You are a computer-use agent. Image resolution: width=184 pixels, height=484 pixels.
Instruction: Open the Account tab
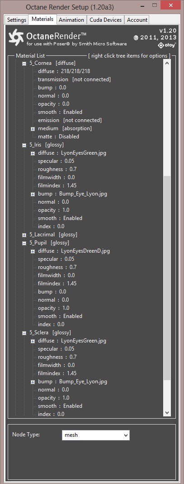click(137, 20)
